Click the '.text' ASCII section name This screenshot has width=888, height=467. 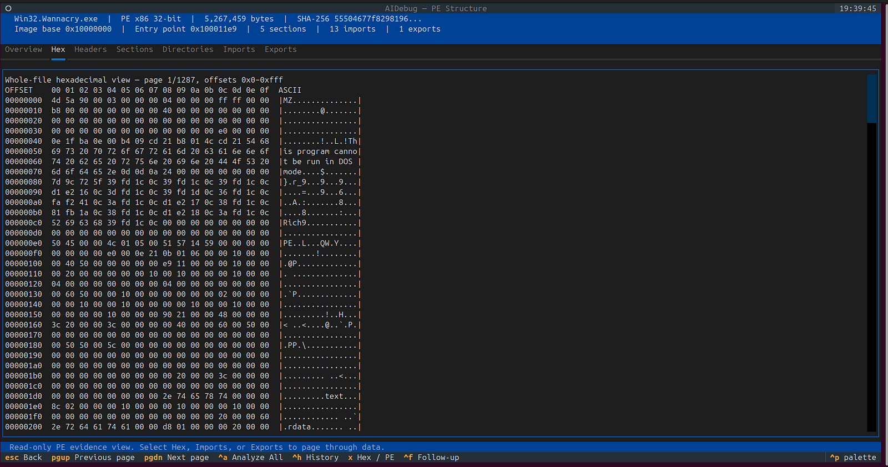coord(332,396)
